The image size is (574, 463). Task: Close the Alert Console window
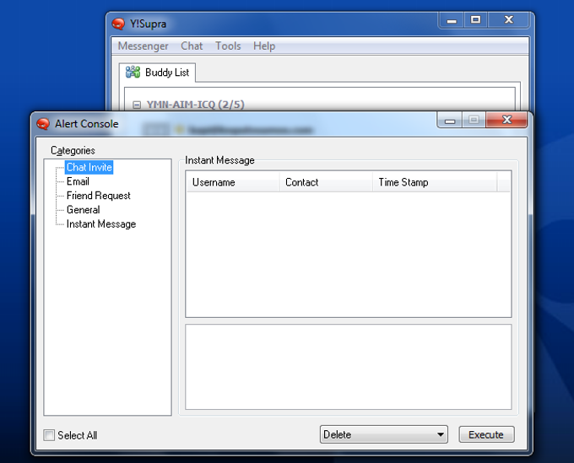tap(506, 120)
